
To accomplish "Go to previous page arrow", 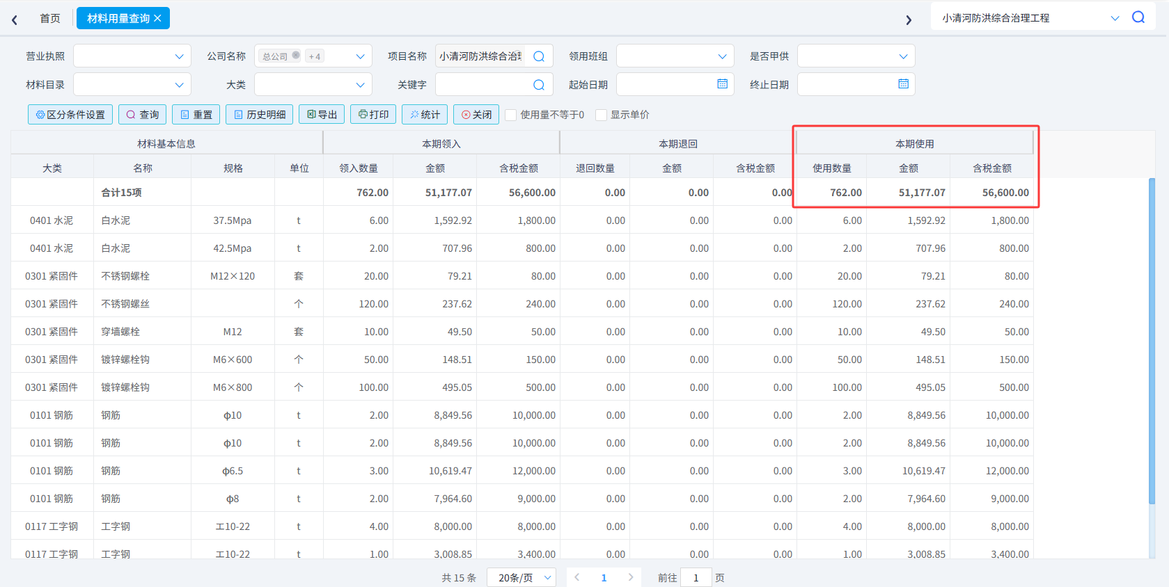I will [576, 577].
